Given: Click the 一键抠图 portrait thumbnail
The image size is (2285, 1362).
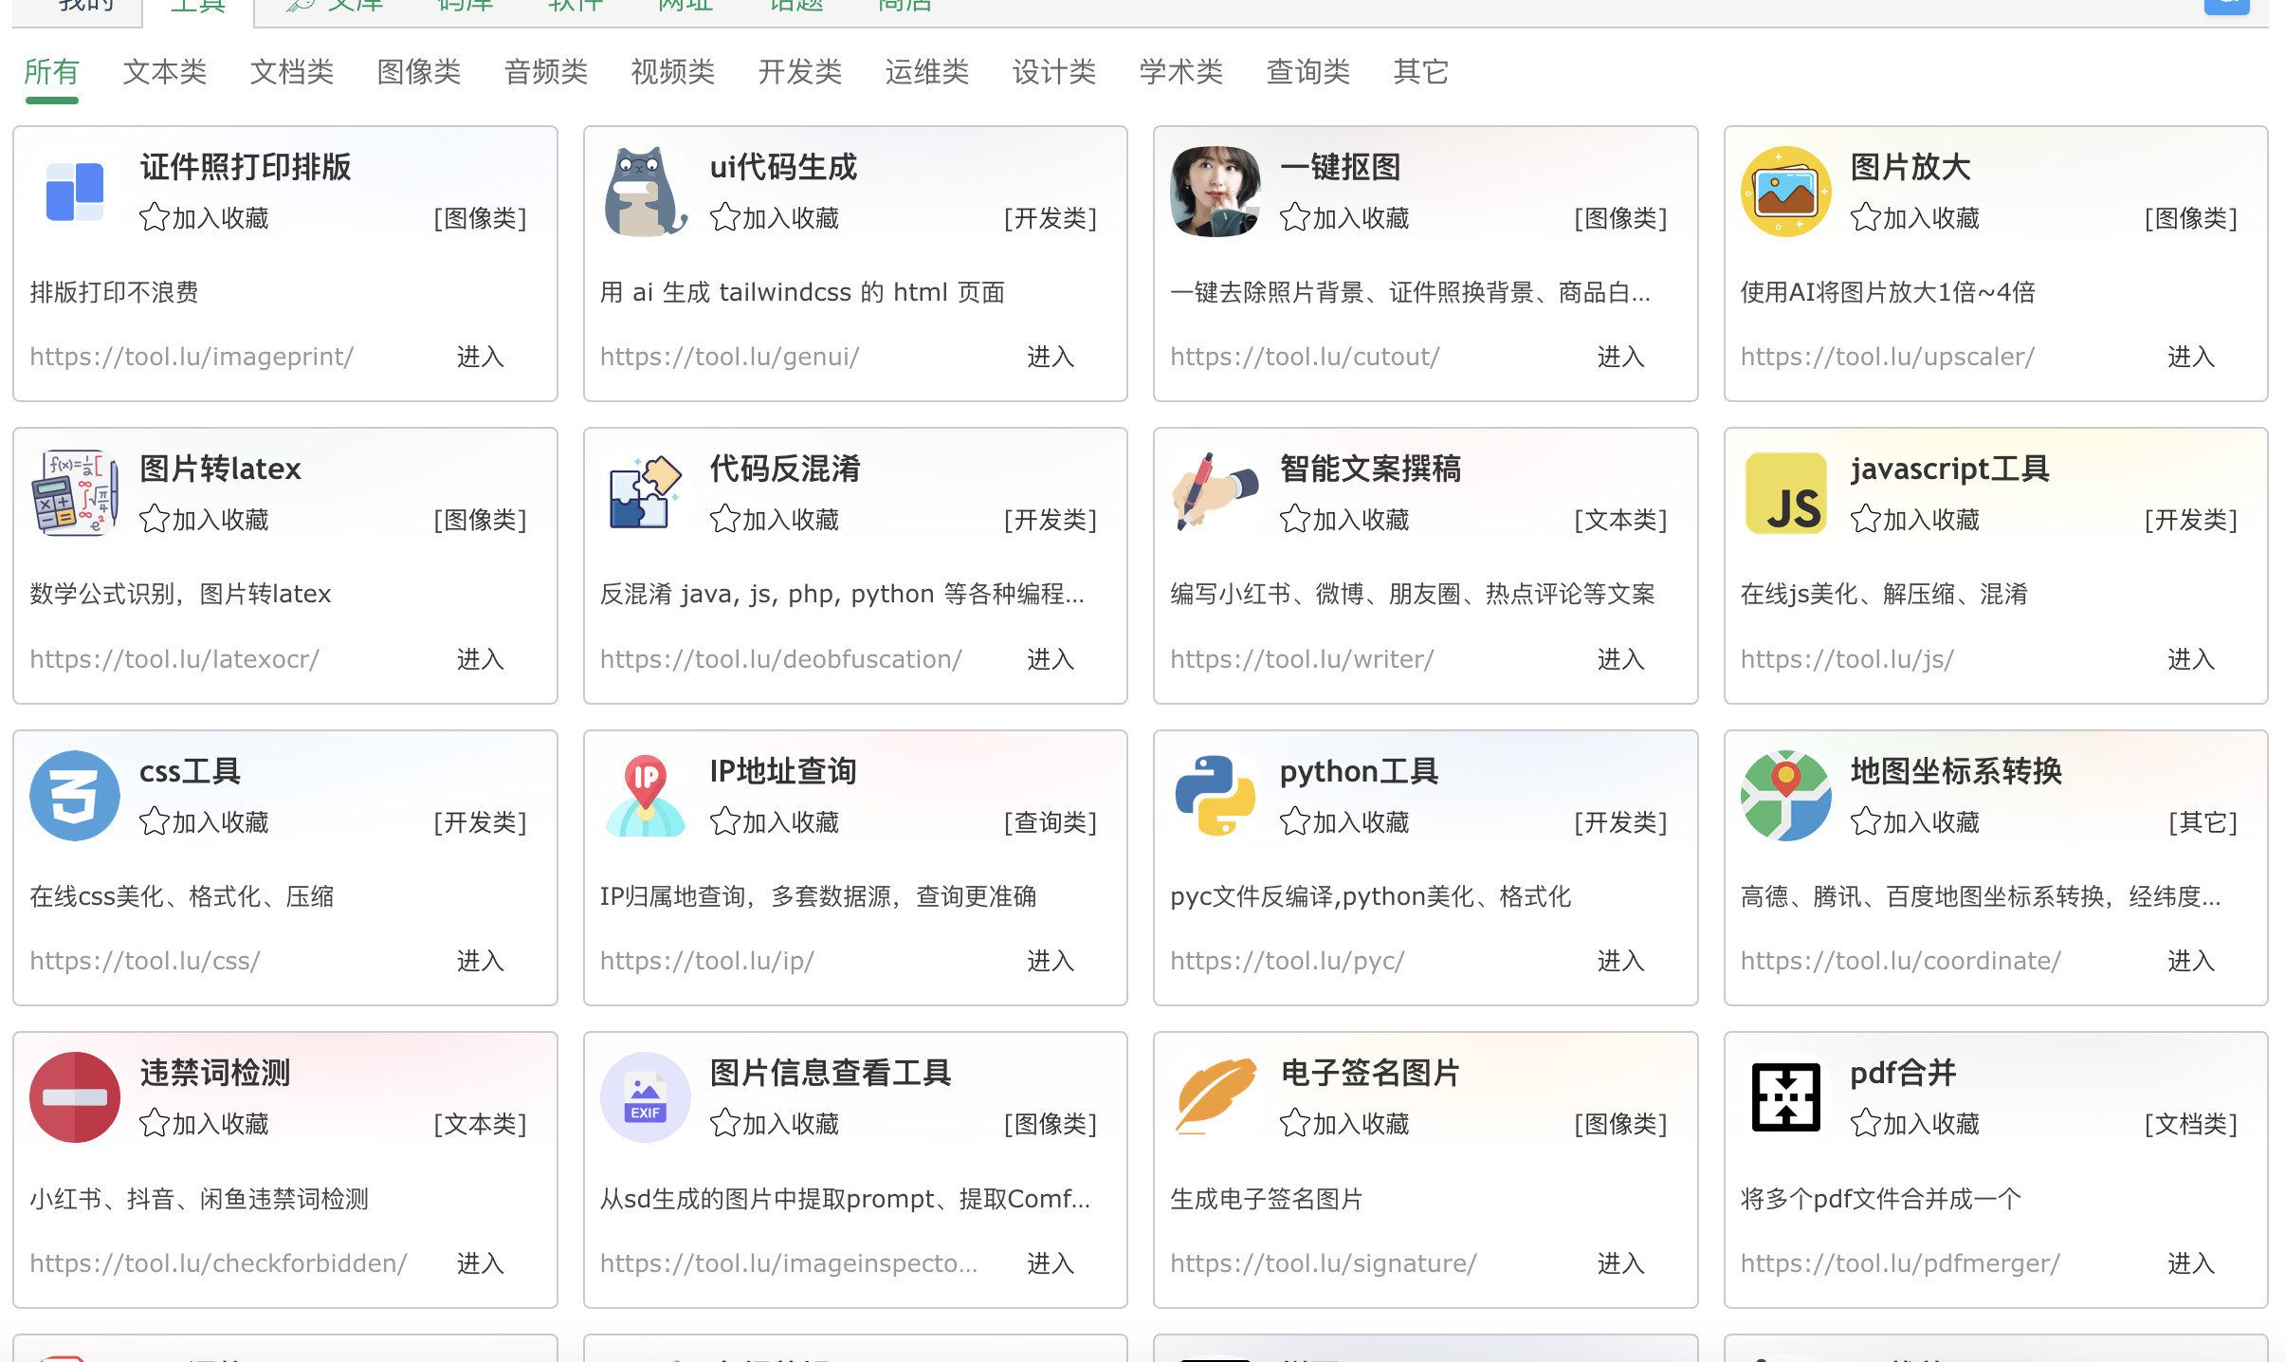Looking at the screenshot, I should (x=1215, y=192).
